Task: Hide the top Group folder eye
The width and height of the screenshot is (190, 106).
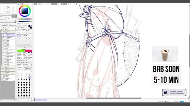Action: [2, 32]
